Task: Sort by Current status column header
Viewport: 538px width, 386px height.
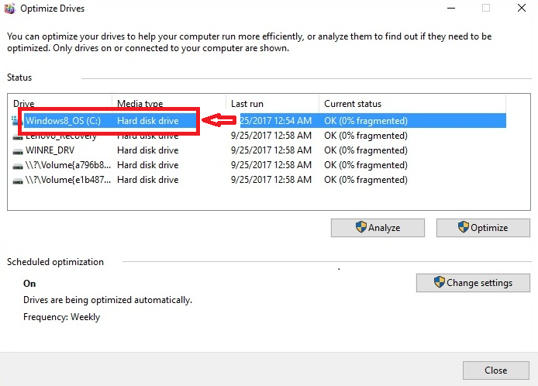Action: (412, 104)
